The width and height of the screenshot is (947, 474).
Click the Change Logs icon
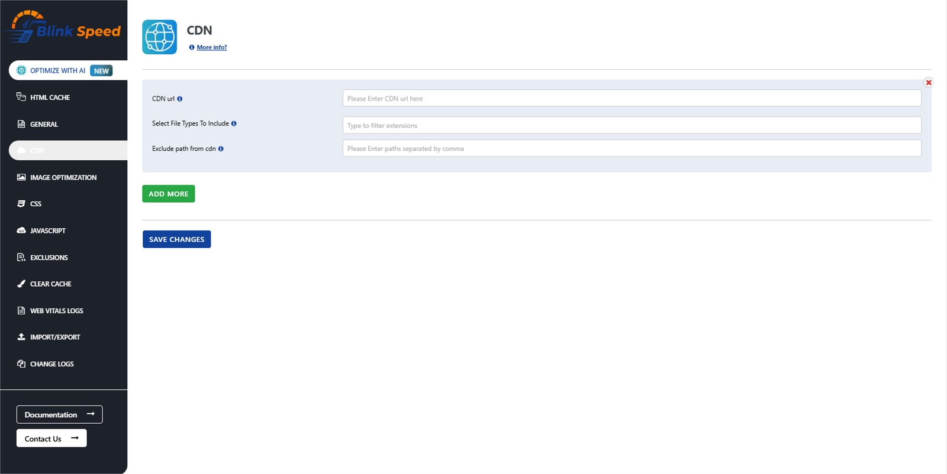tap(21, 364)
